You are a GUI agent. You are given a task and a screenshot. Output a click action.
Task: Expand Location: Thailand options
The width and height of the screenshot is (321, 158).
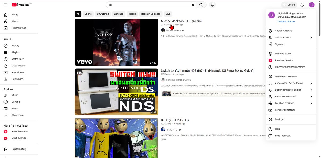coord(291,103)
